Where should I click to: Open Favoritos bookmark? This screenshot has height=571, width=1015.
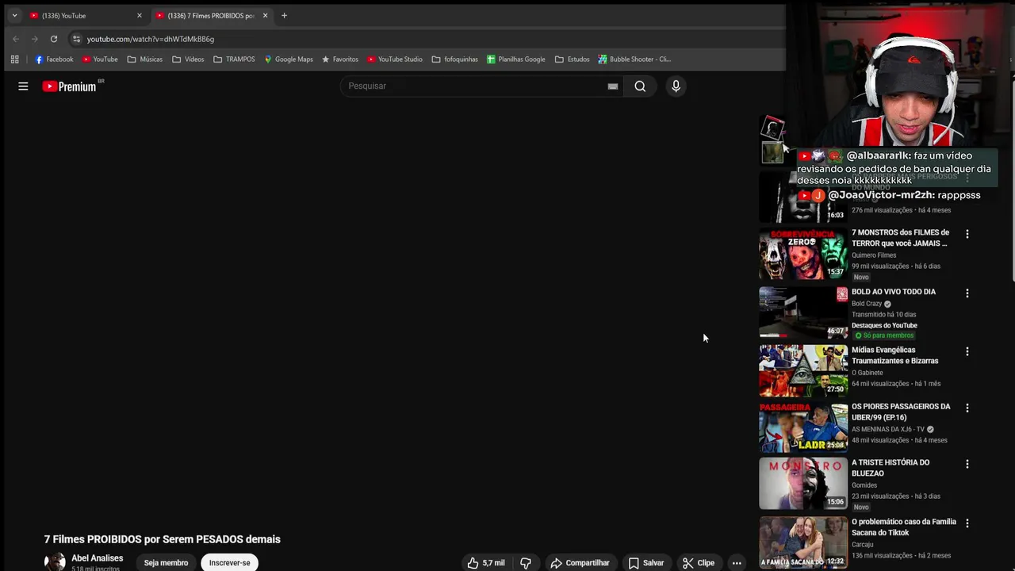click(x=340, y=59)
